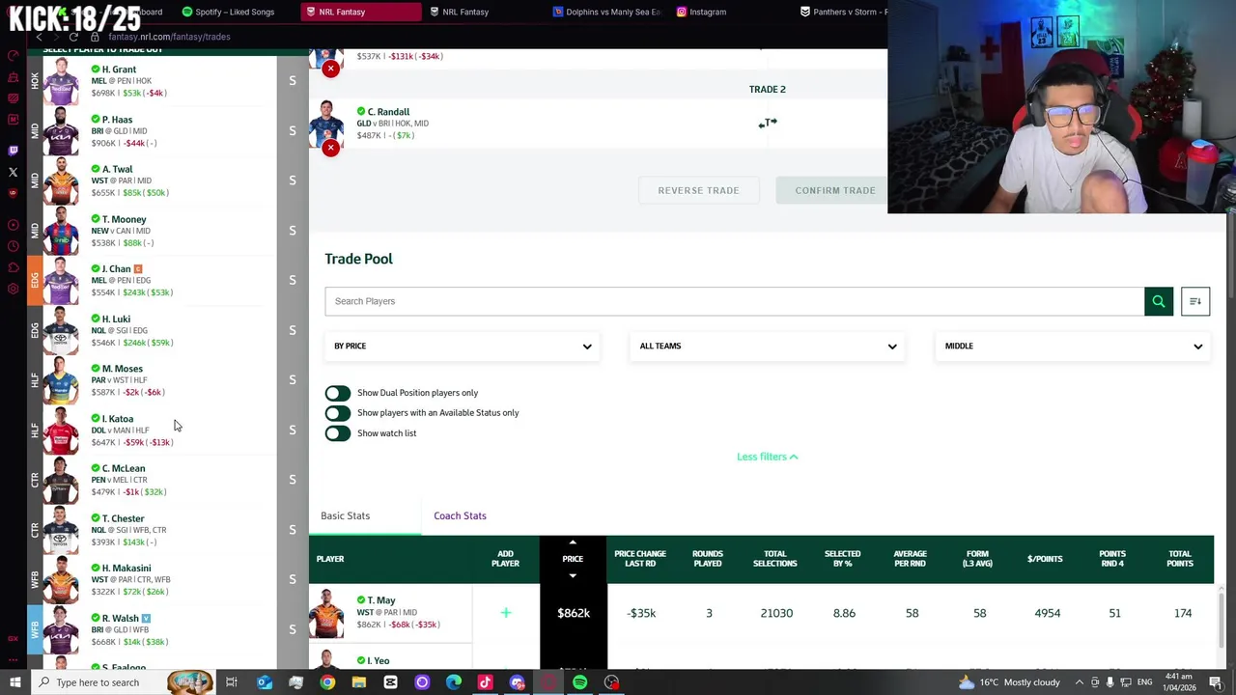Click the Search Players input field
The width and height of the screenshot is (1236, 695).
735,301
